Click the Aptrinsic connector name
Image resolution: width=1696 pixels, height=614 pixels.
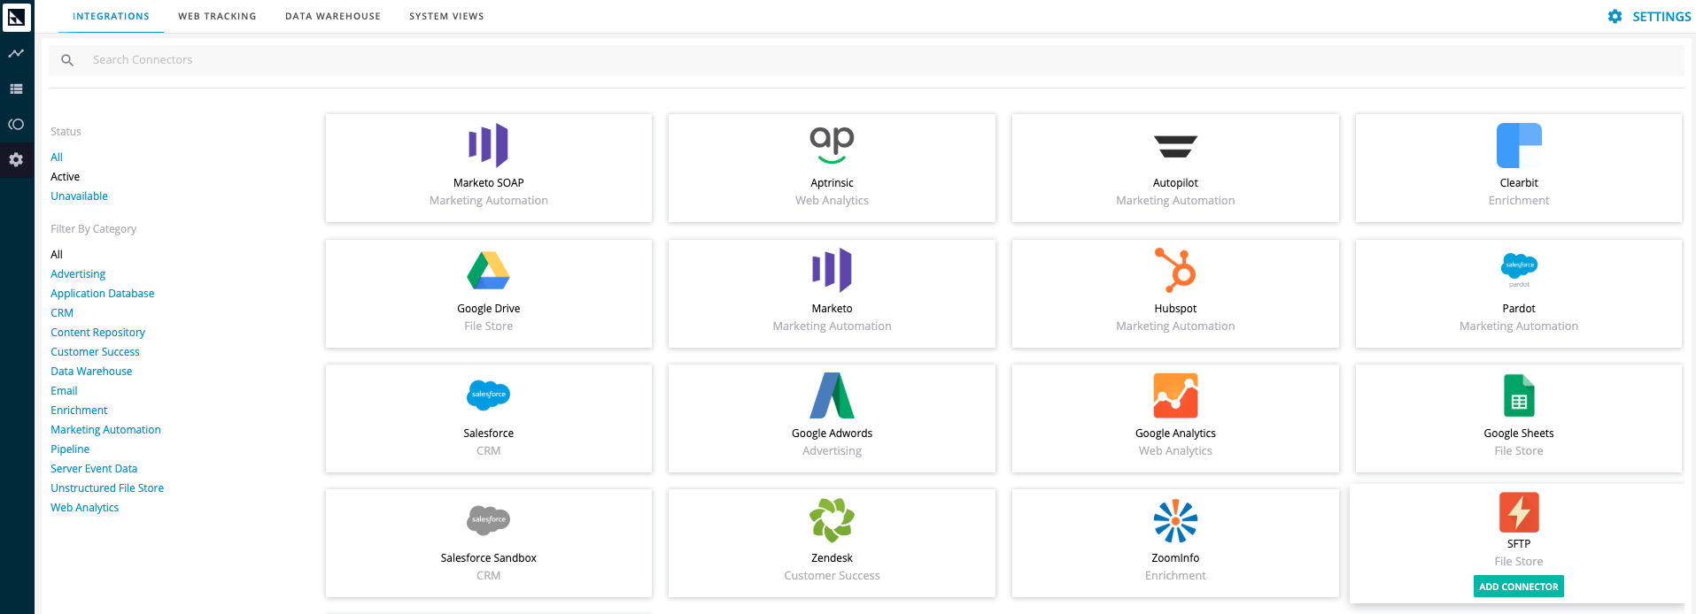[832, 183]
